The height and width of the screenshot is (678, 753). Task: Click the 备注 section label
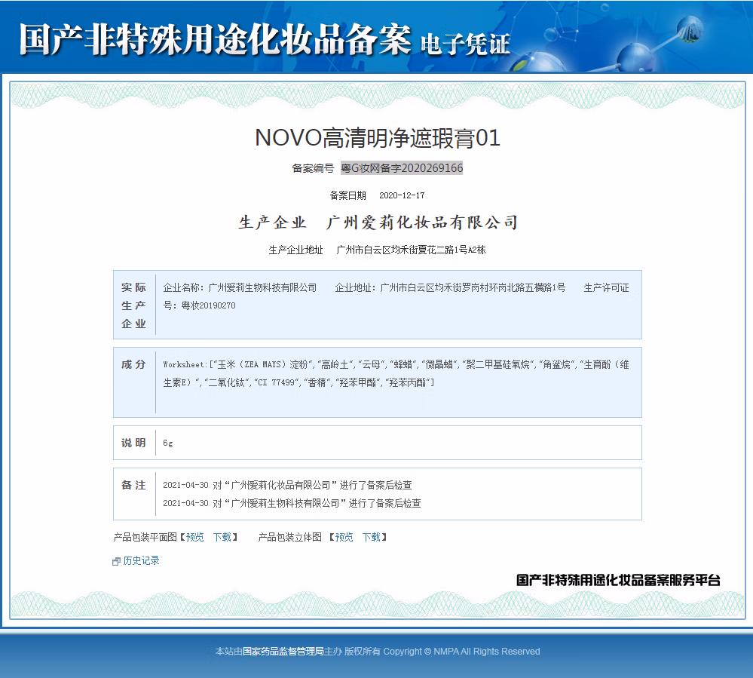click(x=133, y=486)
